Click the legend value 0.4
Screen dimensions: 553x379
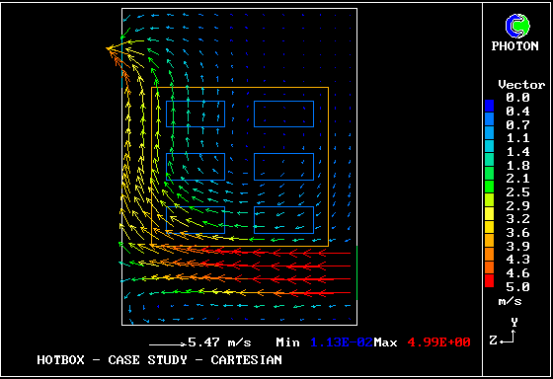click(x=517, y=112)
